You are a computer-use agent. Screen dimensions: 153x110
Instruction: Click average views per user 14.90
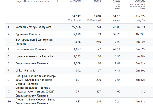pyautogui.click(x=117, y=16)
